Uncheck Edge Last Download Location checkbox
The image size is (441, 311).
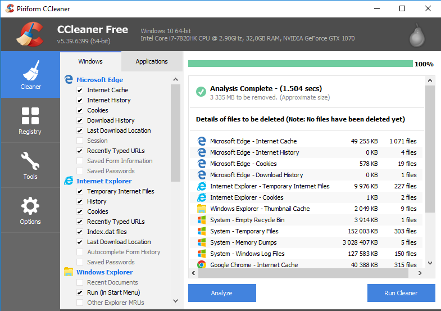click(x=80, y=130)
